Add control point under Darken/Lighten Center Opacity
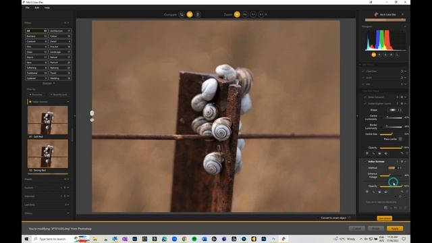Viewport: 432px width, 243px height. [367, 153]
